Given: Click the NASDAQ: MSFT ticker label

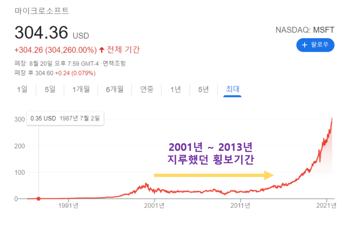Looking at the screenshot, I should 305,30.
